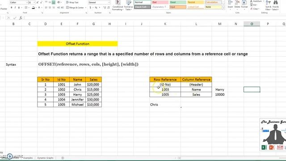Screen dimensions: 286x161
Task: Apply the Calculation cell style
Action: click(x=213, y=2)
